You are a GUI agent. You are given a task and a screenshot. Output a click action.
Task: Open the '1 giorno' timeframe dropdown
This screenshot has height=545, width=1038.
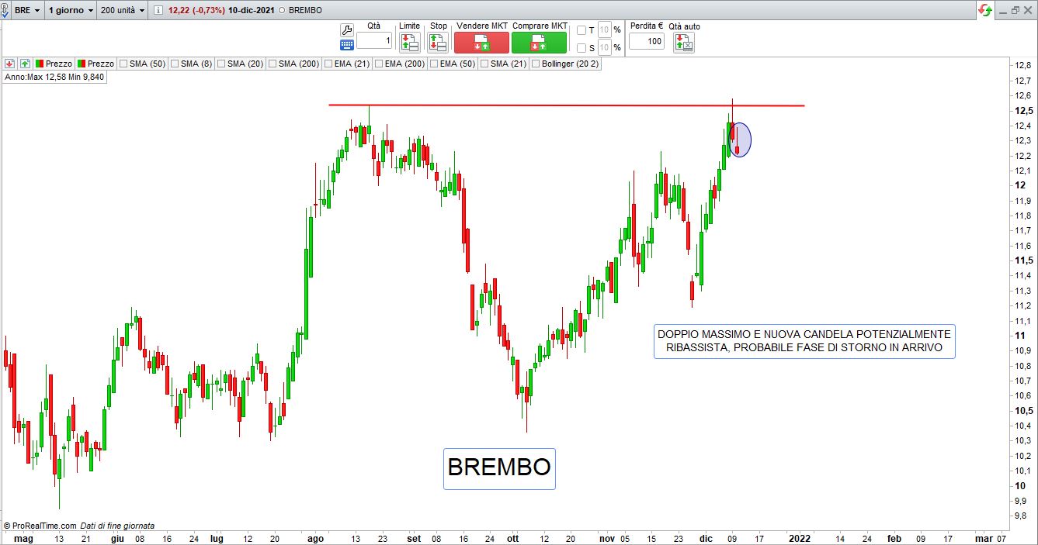[71, 11]
